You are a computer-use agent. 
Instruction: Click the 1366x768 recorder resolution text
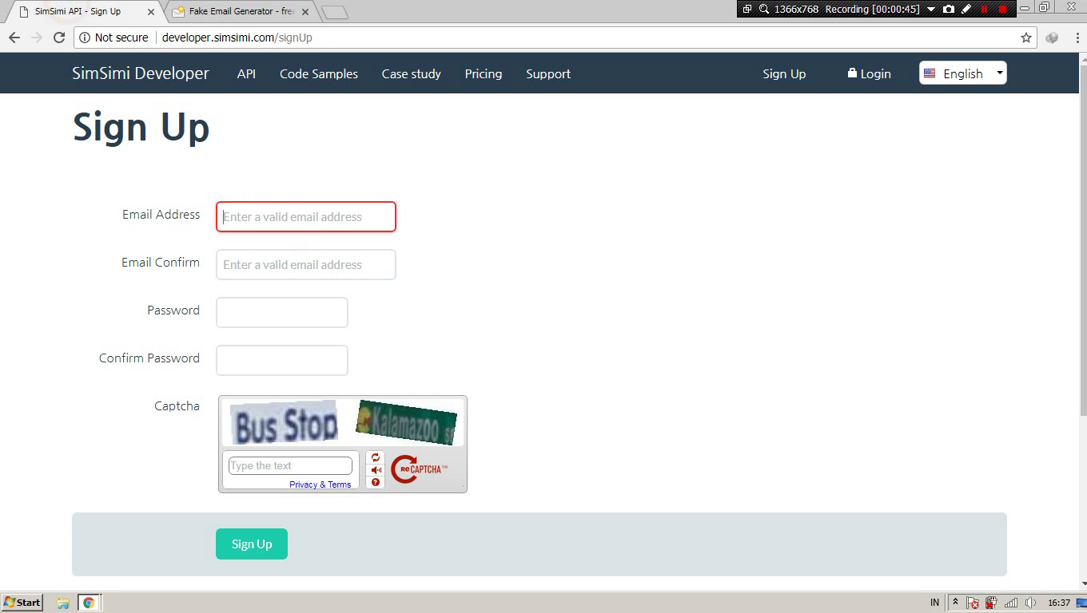coord(796,9)
